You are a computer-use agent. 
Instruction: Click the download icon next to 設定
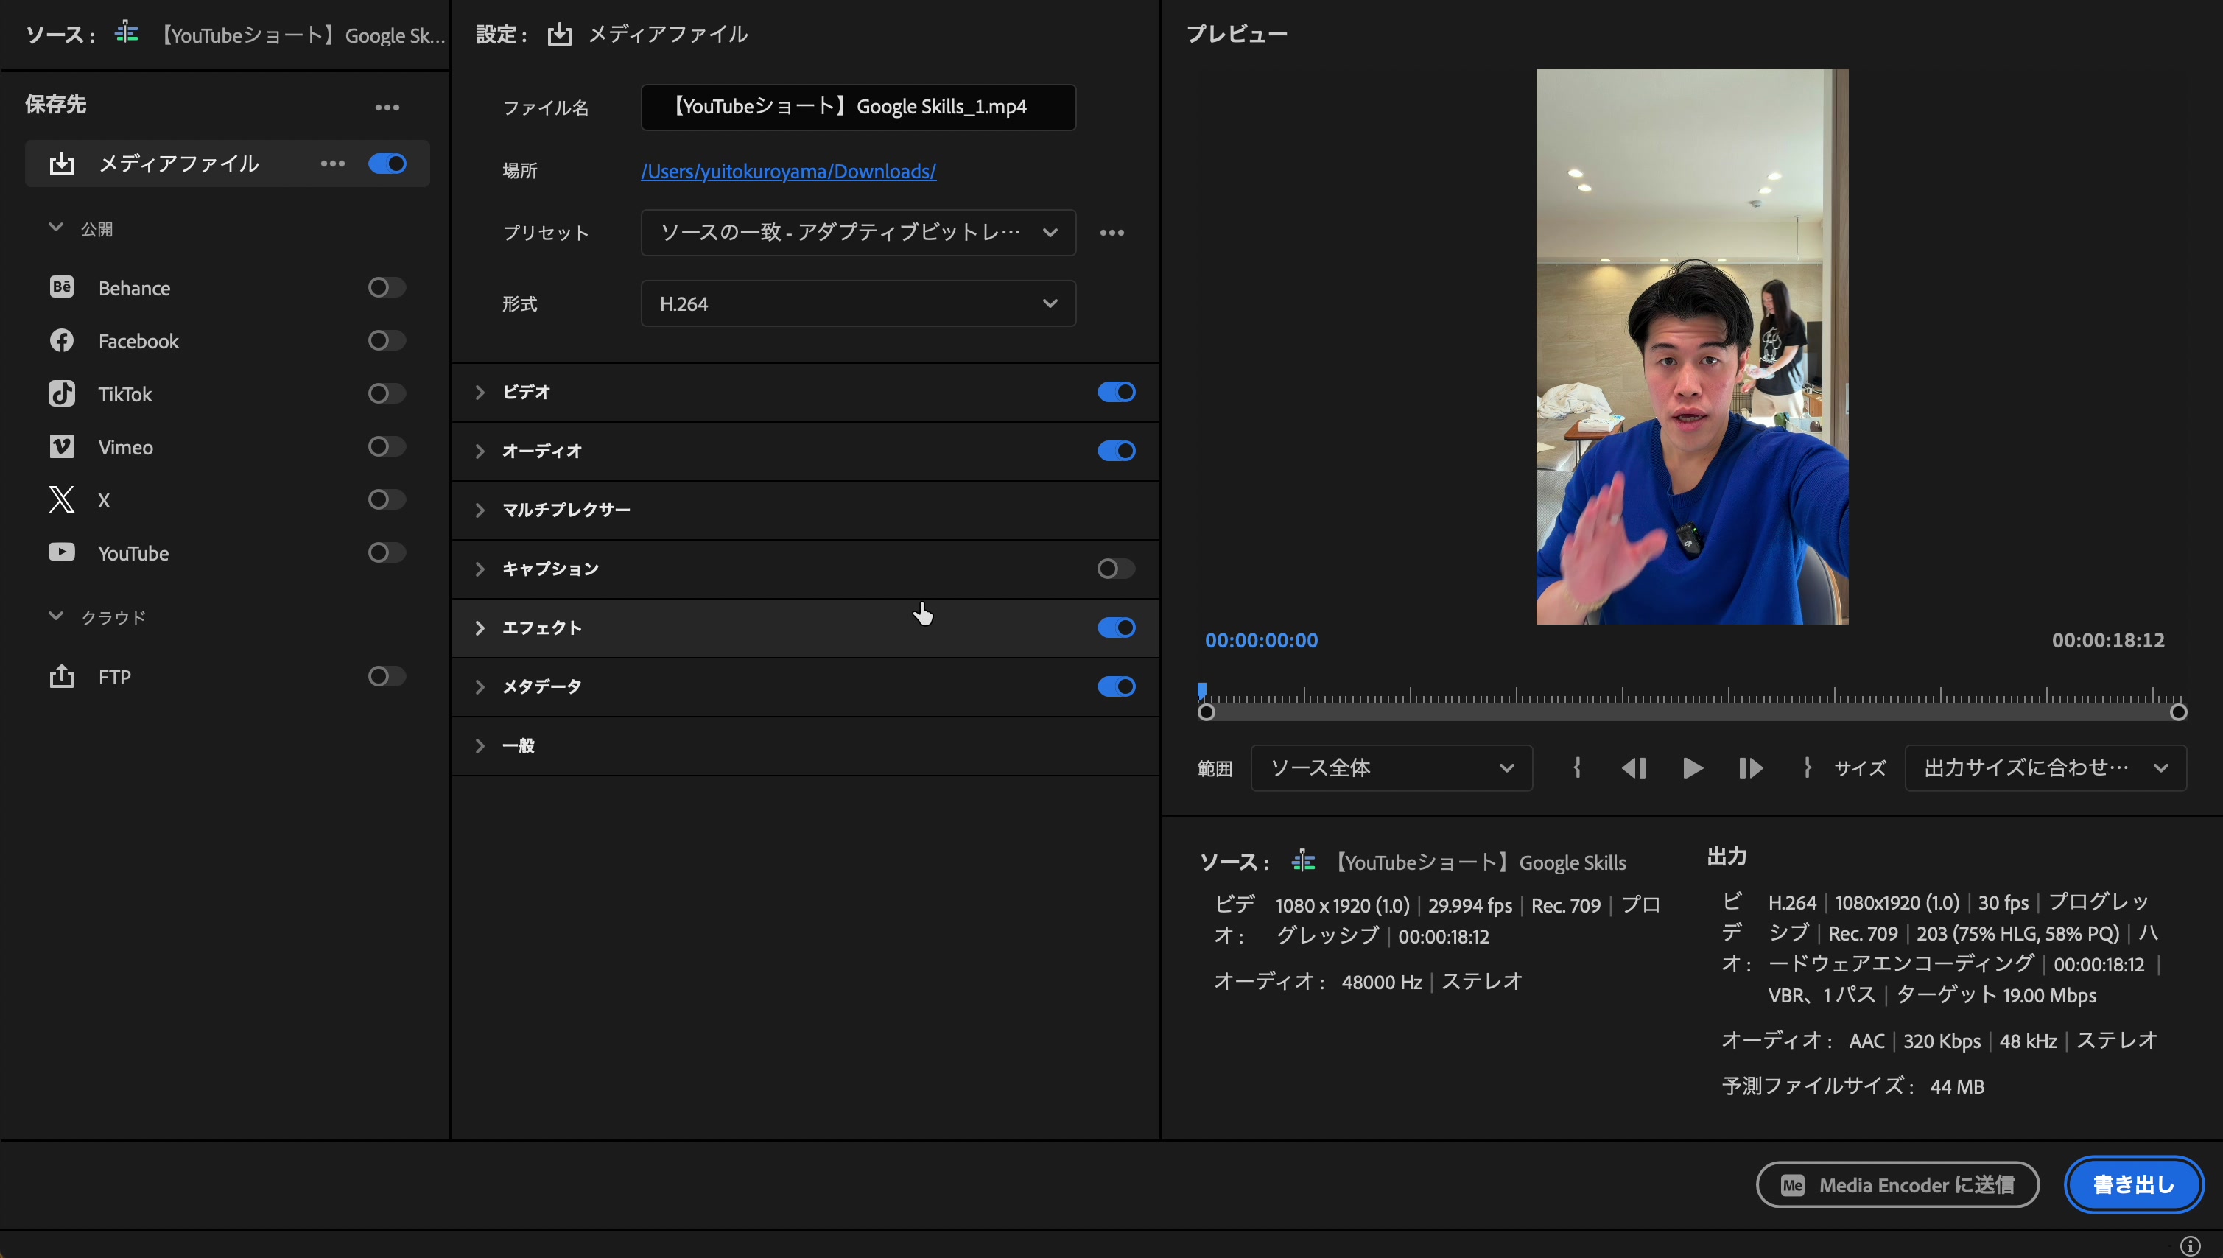(559, 35)
